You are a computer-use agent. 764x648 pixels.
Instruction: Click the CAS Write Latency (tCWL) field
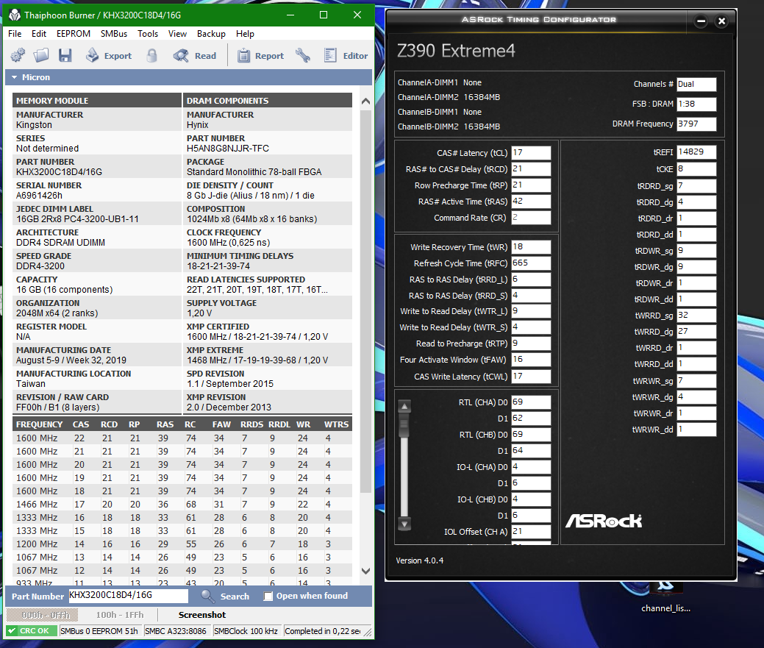[531, 376]
